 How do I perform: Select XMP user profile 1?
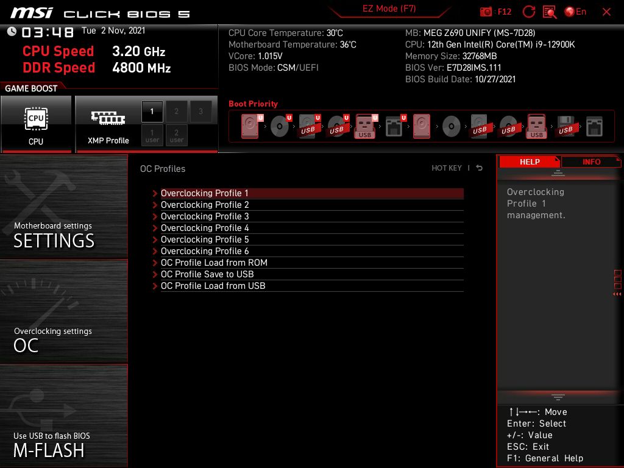click(x=152, y=135)
